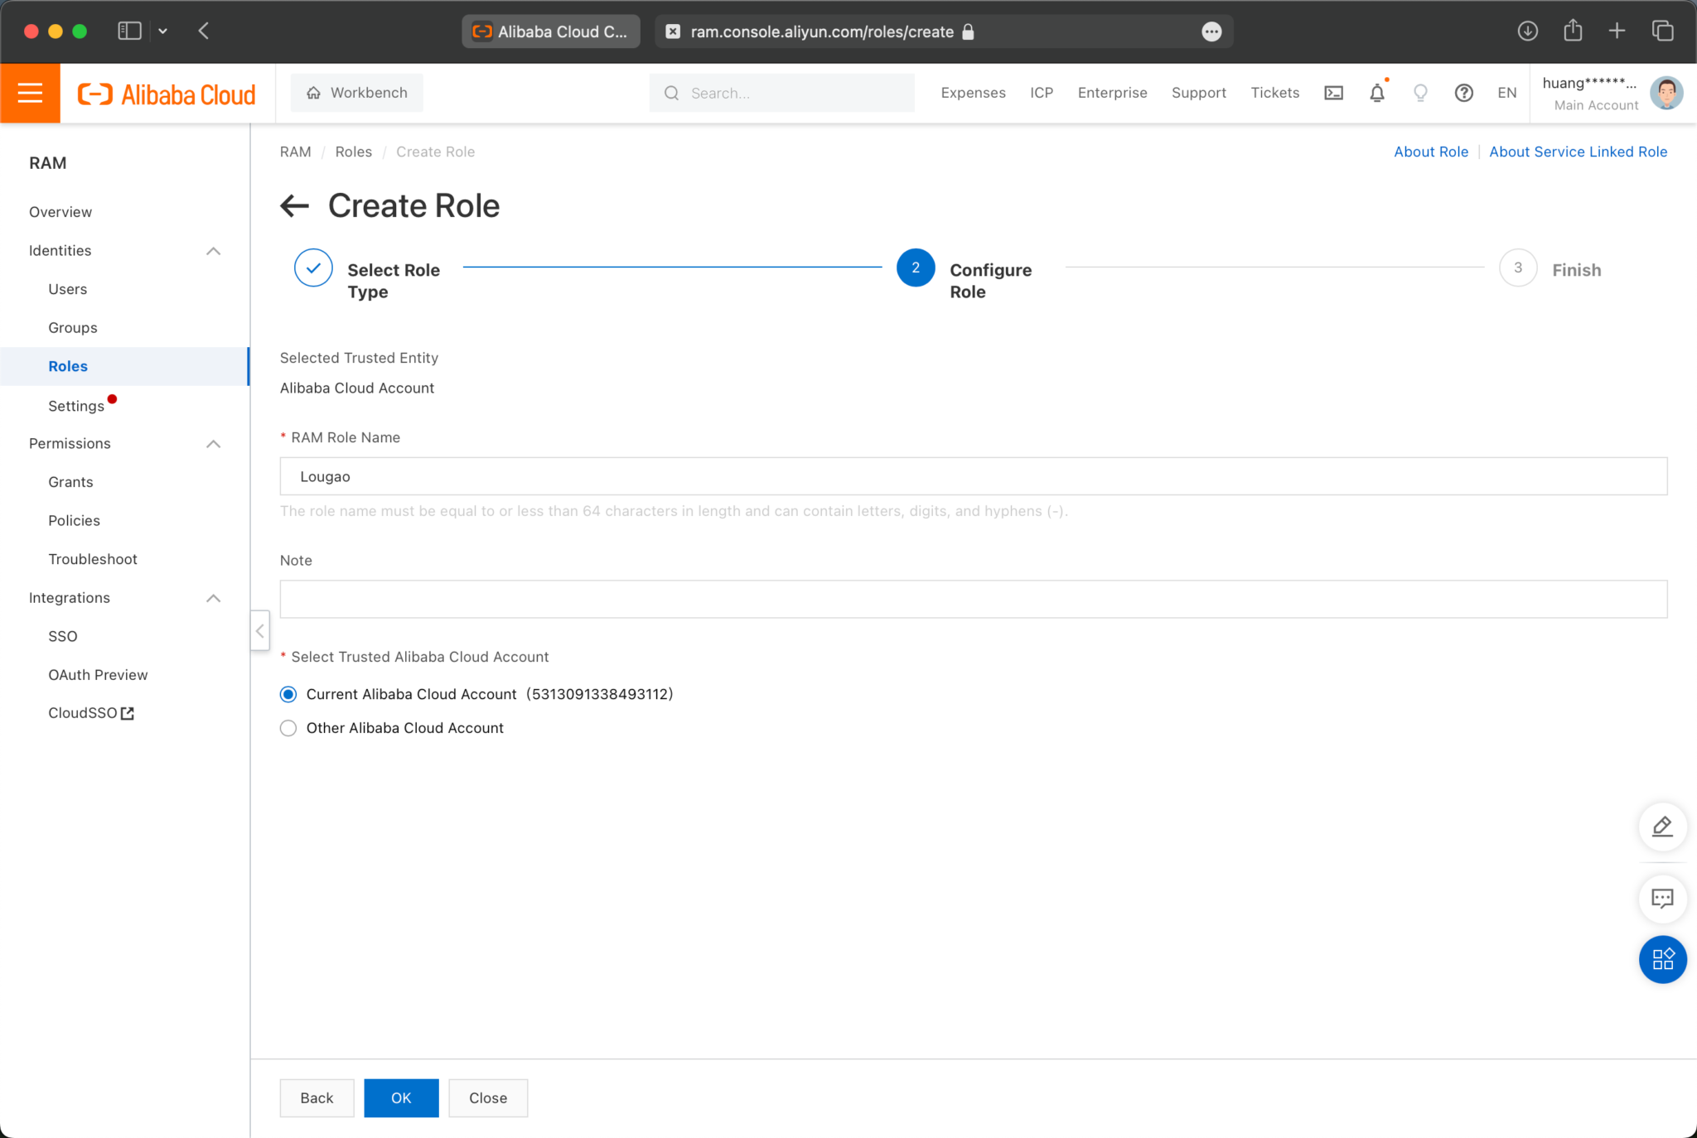
Task: Open the Roles breadcrumb link
Action: click(x=353, y=151)
